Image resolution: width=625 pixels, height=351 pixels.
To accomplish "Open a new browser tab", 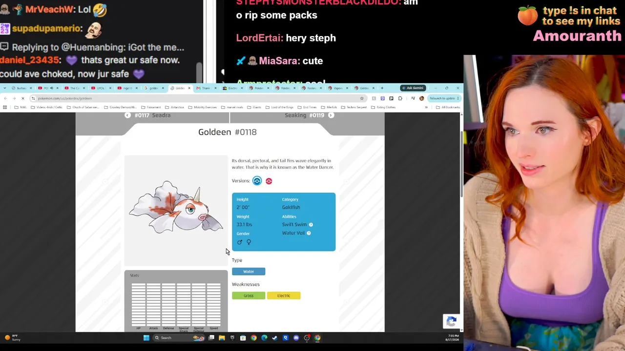I will coord(382,88).
